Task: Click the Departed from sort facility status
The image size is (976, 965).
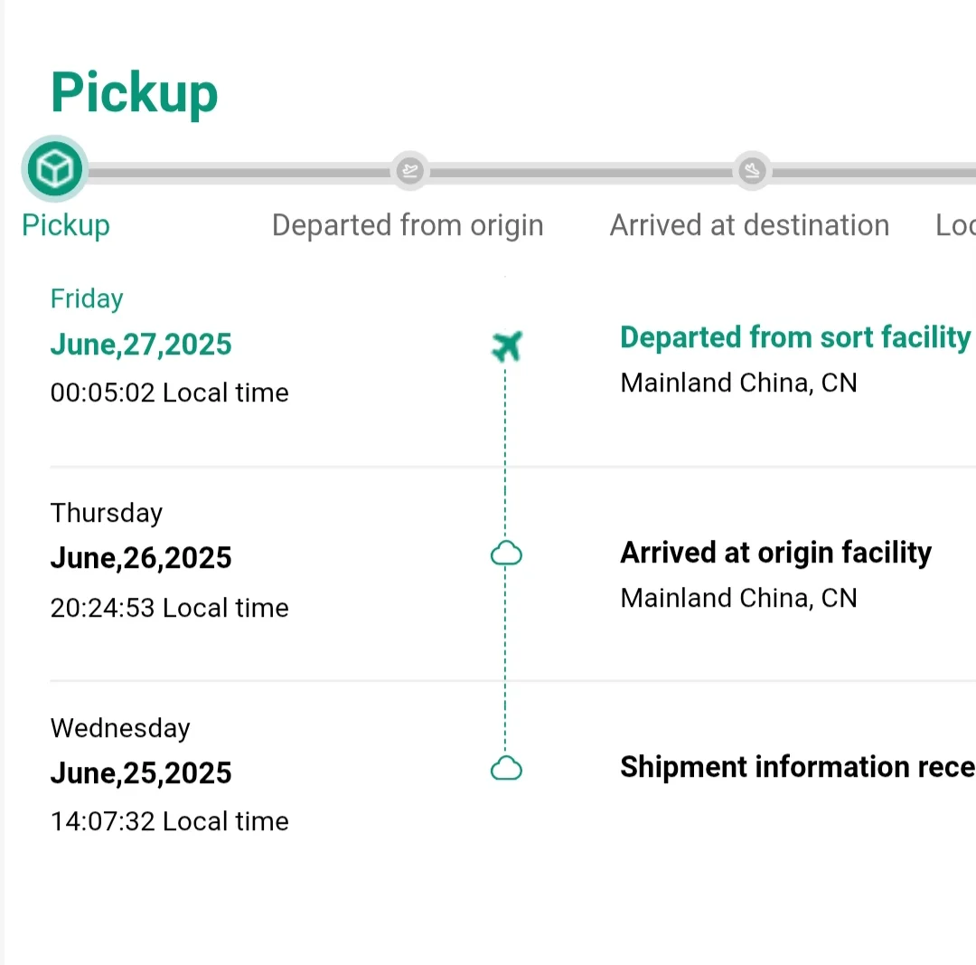Action: [794, 337]
